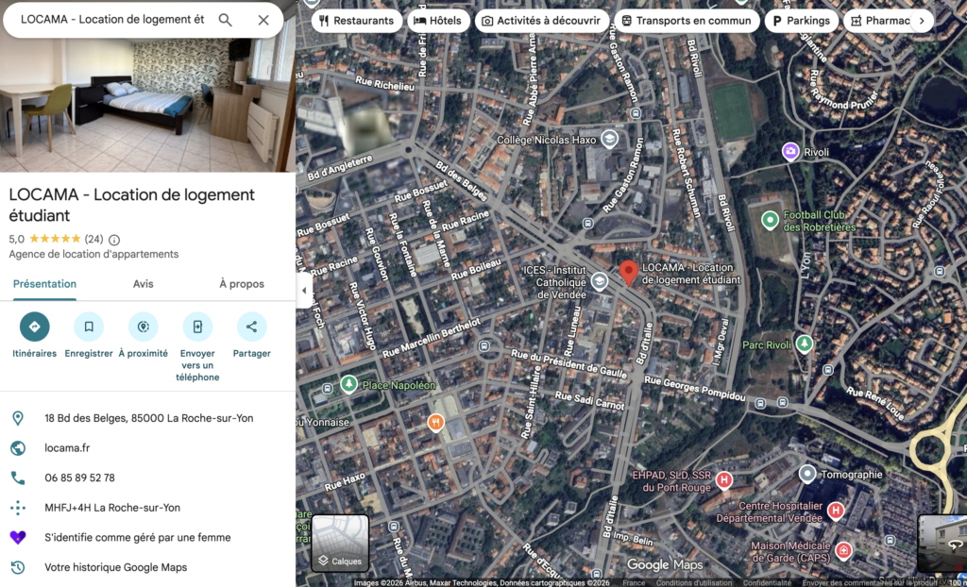Switch to À propos tab

point(242,284)
